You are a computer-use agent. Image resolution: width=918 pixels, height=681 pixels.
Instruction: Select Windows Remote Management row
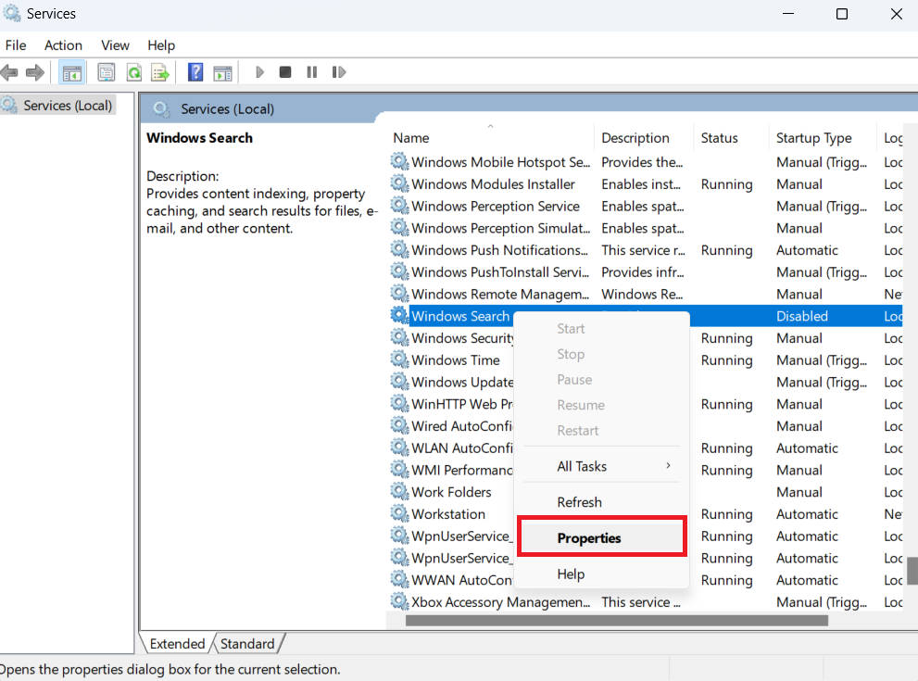(646, 294)
